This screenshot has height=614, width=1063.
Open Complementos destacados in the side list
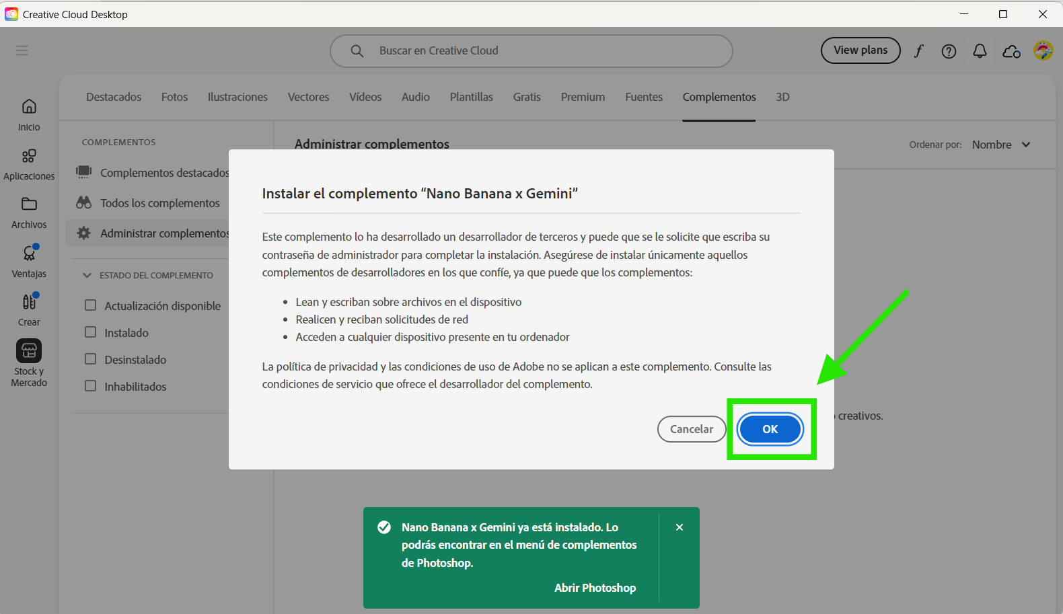point(152,173)
